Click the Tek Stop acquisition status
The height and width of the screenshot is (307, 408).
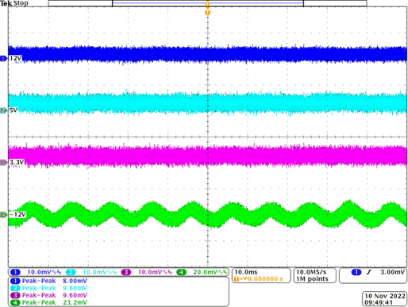(x=14, y=3)
